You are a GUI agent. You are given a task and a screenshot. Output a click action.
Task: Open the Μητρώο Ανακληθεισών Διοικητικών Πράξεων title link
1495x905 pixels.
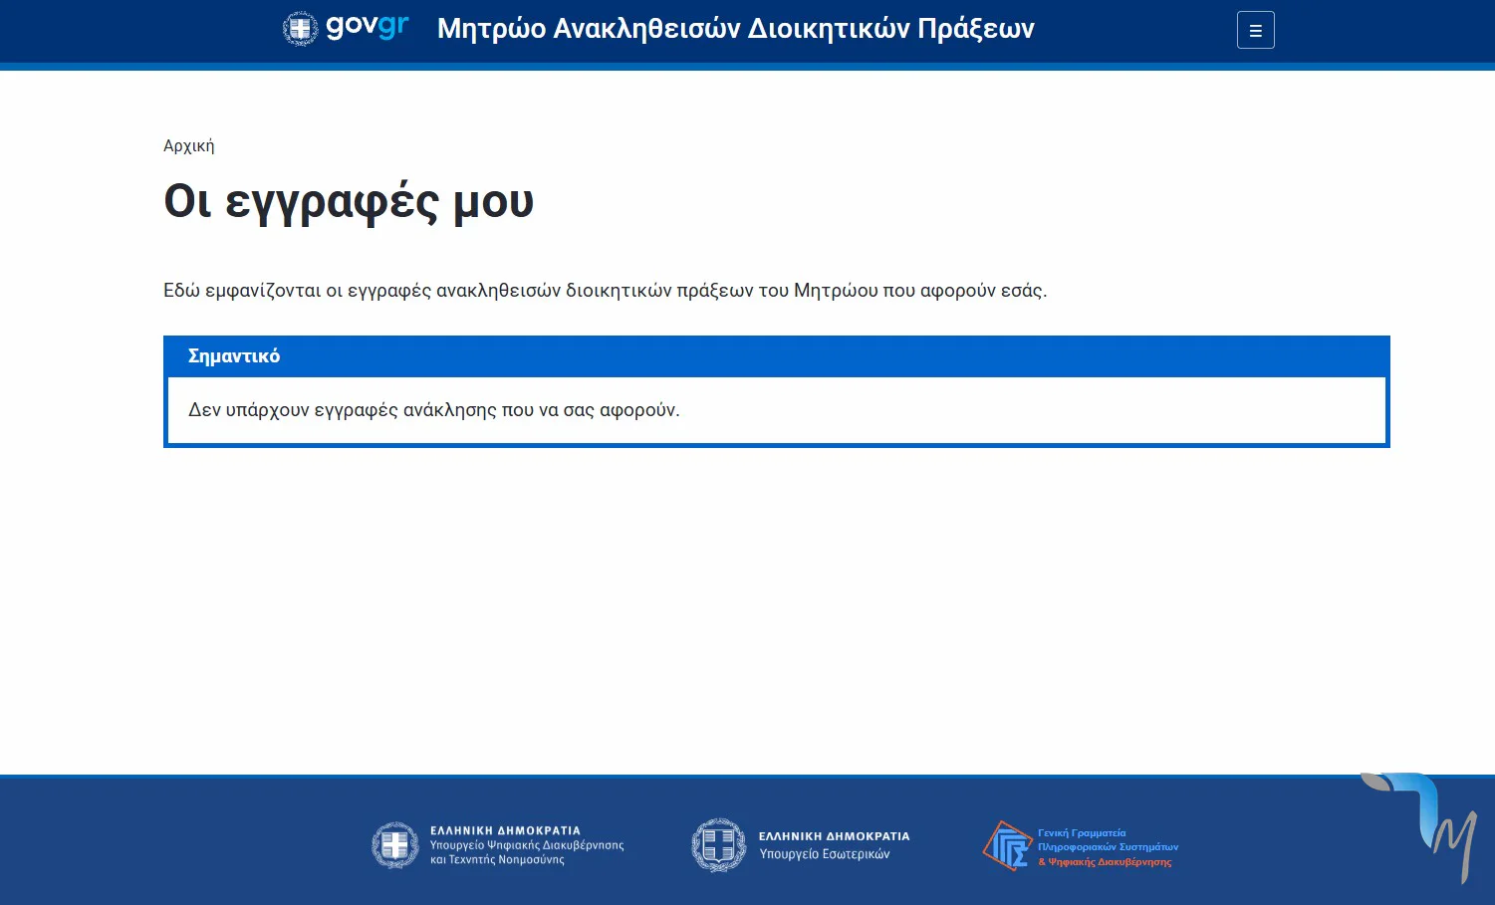[x=736, y=28]
